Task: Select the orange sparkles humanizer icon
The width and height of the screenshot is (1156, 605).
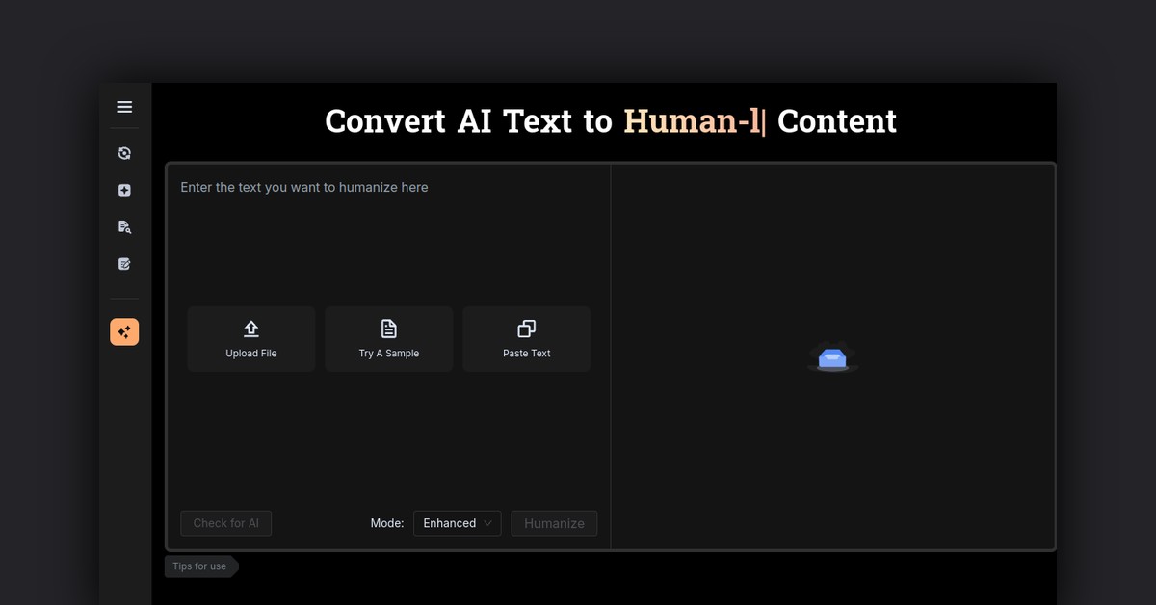Action: (x=124, y=332)
